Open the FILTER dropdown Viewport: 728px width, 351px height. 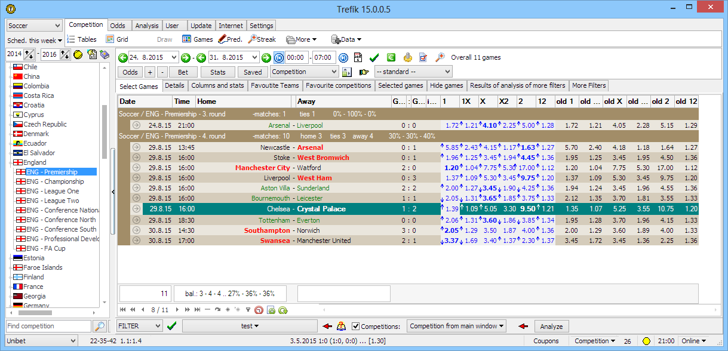click(139, 326)
